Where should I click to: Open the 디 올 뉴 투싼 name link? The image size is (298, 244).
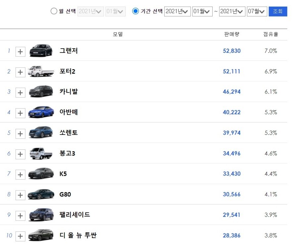78,235
